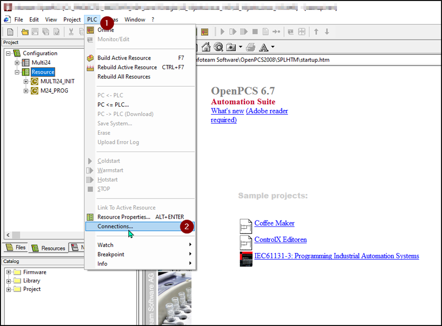The width and height of the screenshot is (442, 326).
Task: Open project folder toolbar icon
Action: (25, 32)
